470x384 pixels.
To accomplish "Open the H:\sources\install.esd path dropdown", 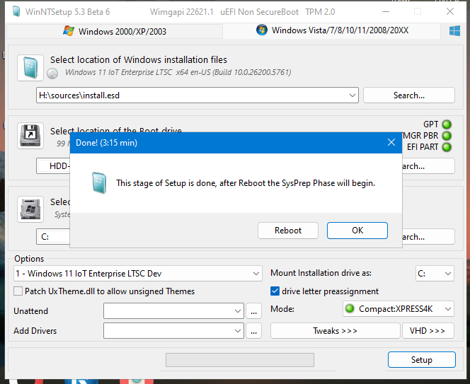I will pos(352,95).
